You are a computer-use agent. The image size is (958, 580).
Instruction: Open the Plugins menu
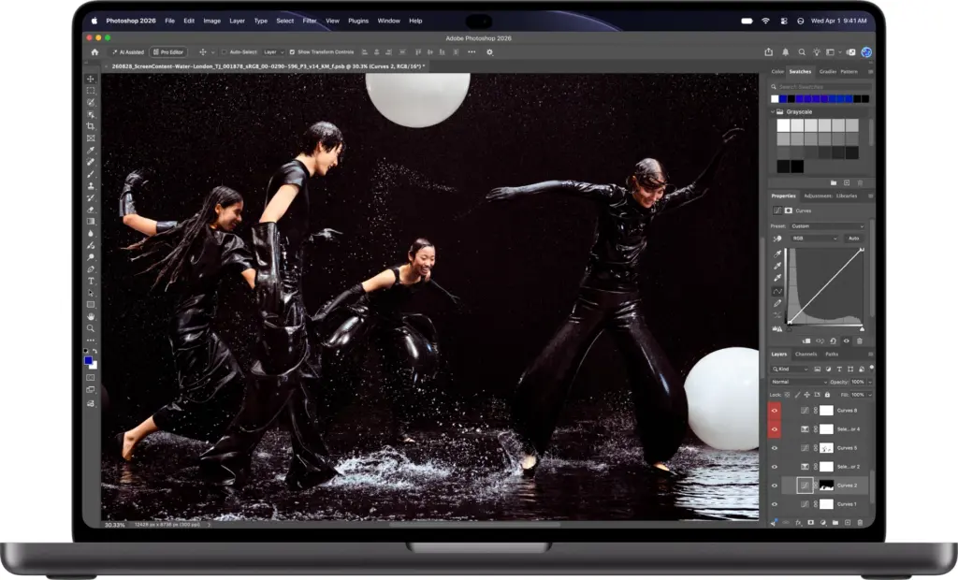tap(358, 21)
